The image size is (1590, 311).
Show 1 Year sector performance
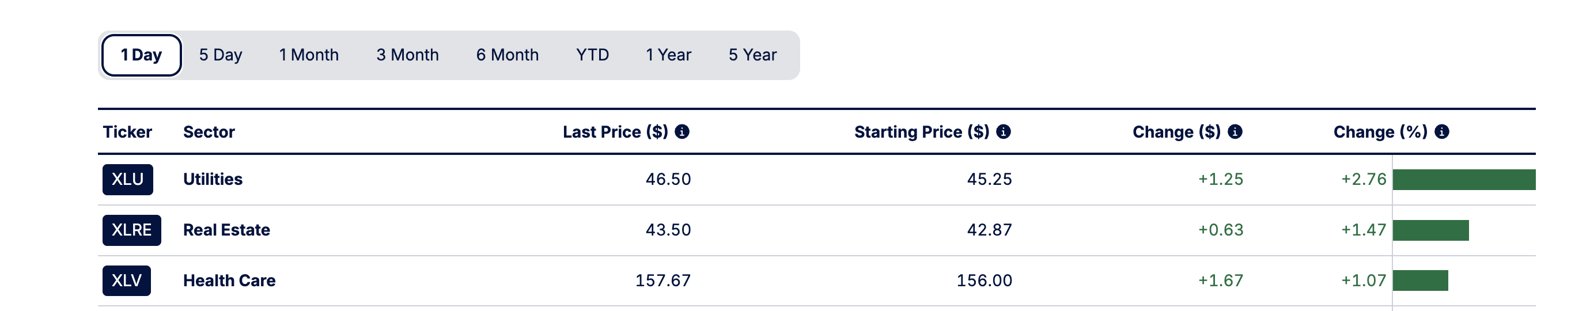pyautogui.click(x=668, y=55)
